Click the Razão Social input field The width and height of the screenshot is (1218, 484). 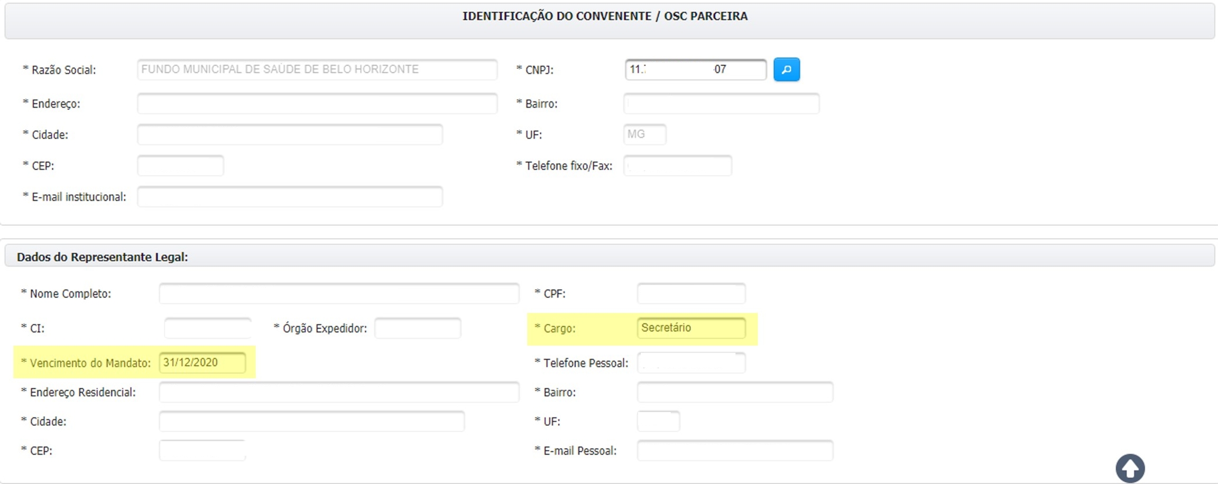point(317,69)
